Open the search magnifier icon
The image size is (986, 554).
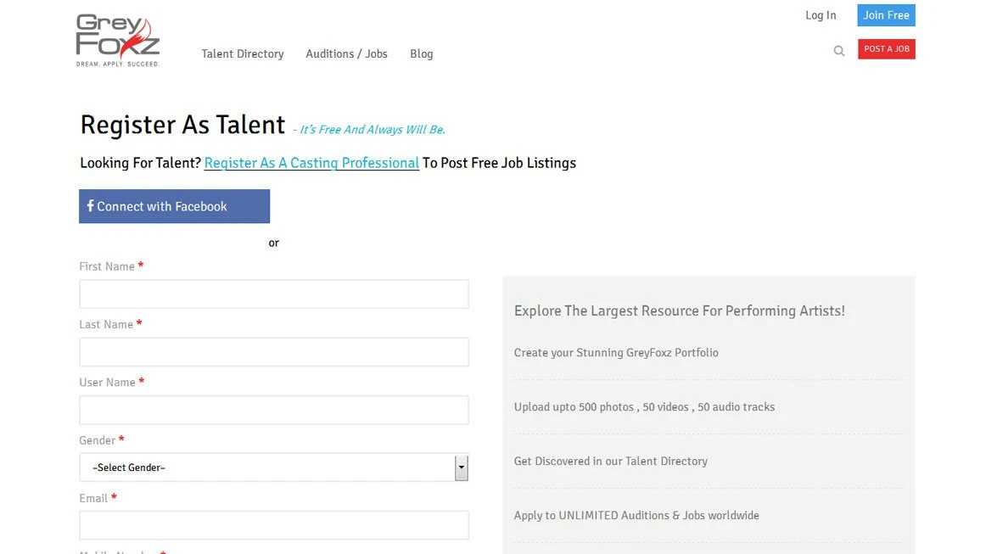(x=839, y=51)
